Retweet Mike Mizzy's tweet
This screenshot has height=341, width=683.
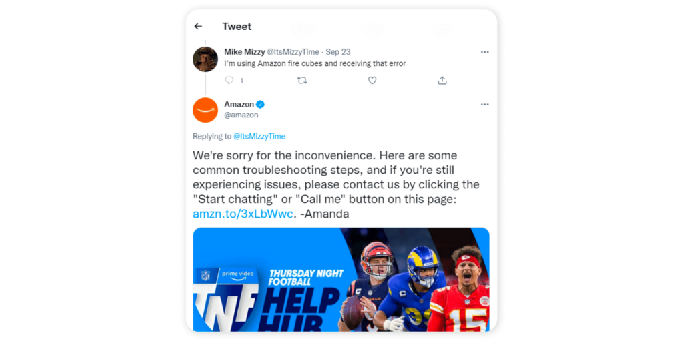[302, 81]
